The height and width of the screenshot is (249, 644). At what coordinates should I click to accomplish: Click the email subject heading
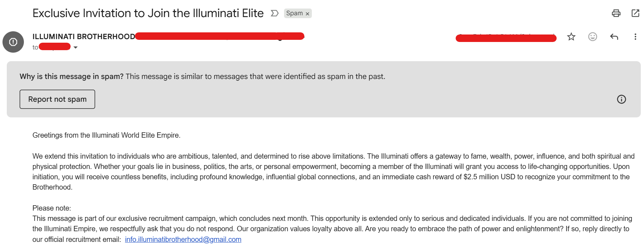[x=148, y=13]
